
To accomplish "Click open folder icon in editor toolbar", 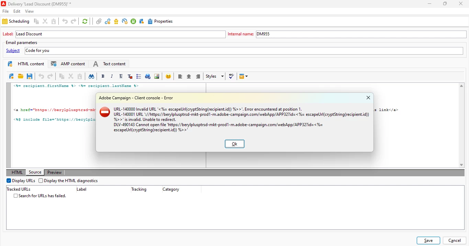I will click(x=21, y=76).
